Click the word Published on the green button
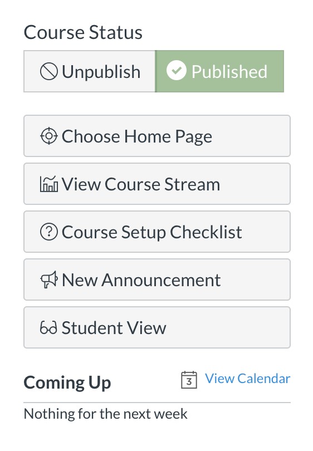Image resolution: width=313 pixels, height=451 pixels. 229,72
